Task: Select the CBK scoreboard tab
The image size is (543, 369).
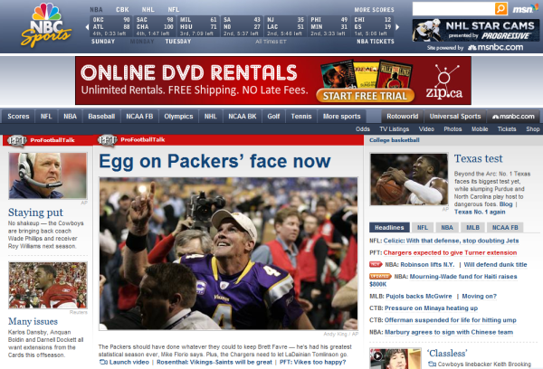Action: point(122,10)
